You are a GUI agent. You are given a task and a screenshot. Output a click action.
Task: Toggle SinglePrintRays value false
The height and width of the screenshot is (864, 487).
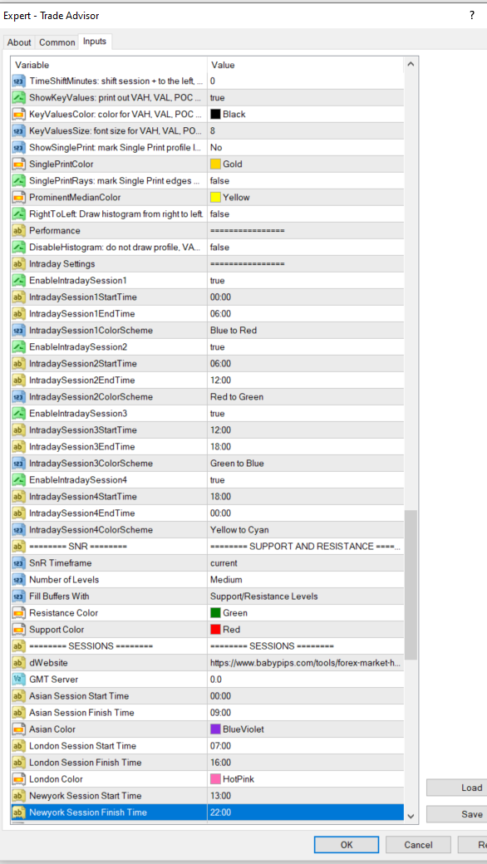[x=305, y=181]
